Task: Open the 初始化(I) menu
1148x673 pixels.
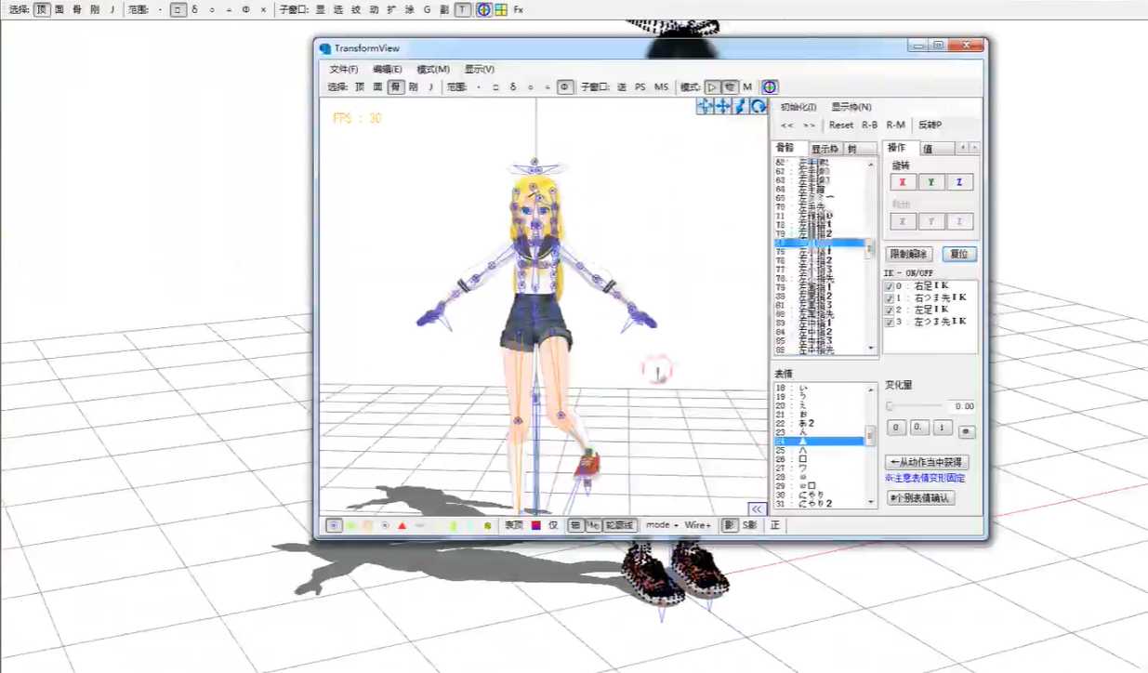Action: click(798, 108)
